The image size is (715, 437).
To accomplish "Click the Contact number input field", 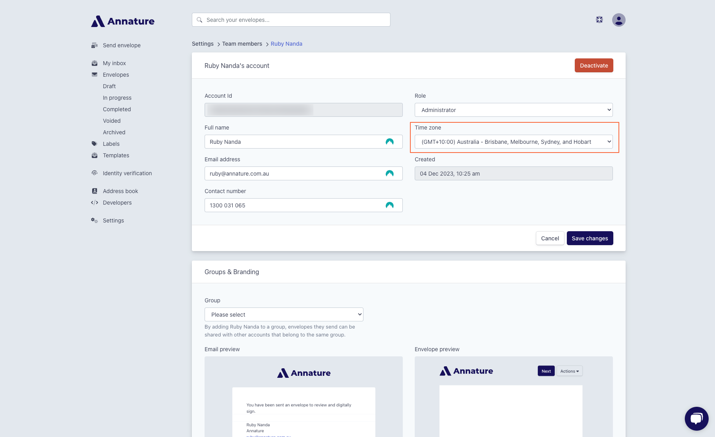I will (x=303, y=205).
